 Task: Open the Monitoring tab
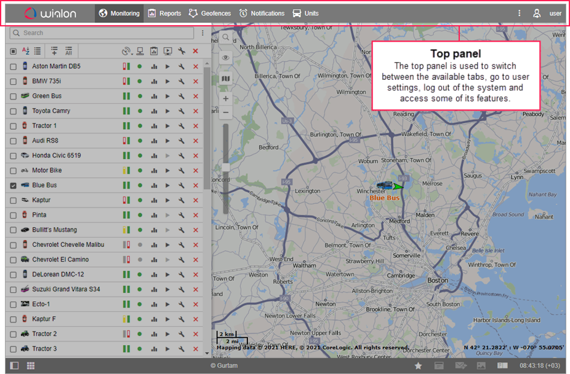[x=119, y=14]
